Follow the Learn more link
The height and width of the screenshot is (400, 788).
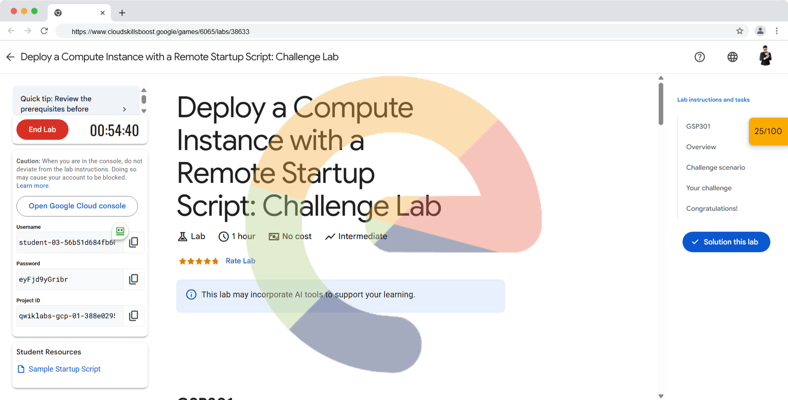[33, 186]
